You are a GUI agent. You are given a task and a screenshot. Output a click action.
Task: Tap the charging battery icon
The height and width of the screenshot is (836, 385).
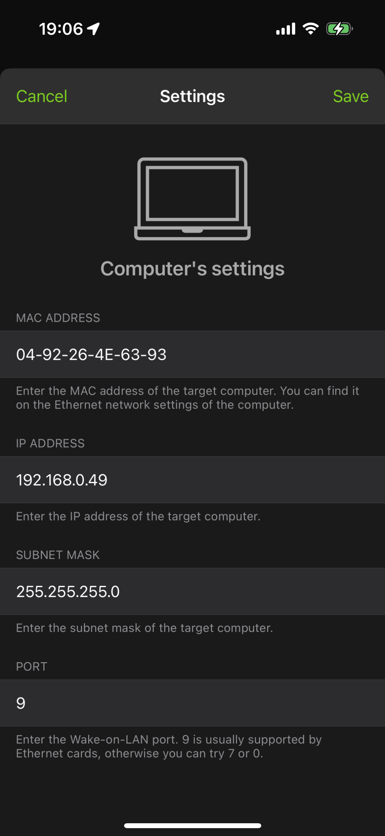pos(339,29)
